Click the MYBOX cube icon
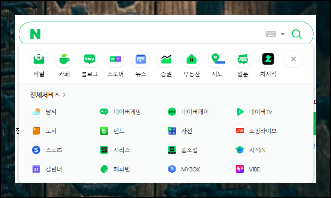The image size is (331, 198). 172,169
